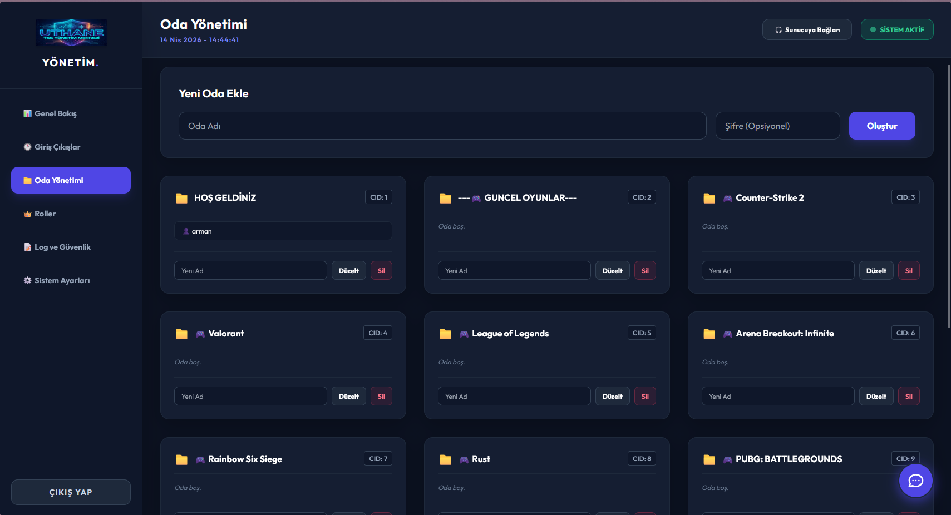Click Yeni Ad field in League of Legends card
Viewport: 951px width, 515px height.
click(x=514, y=396)
